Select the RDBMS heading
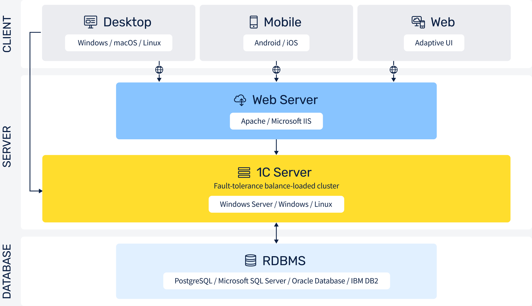Viewport: 532px width, 306px height. [x=284, y=261]
